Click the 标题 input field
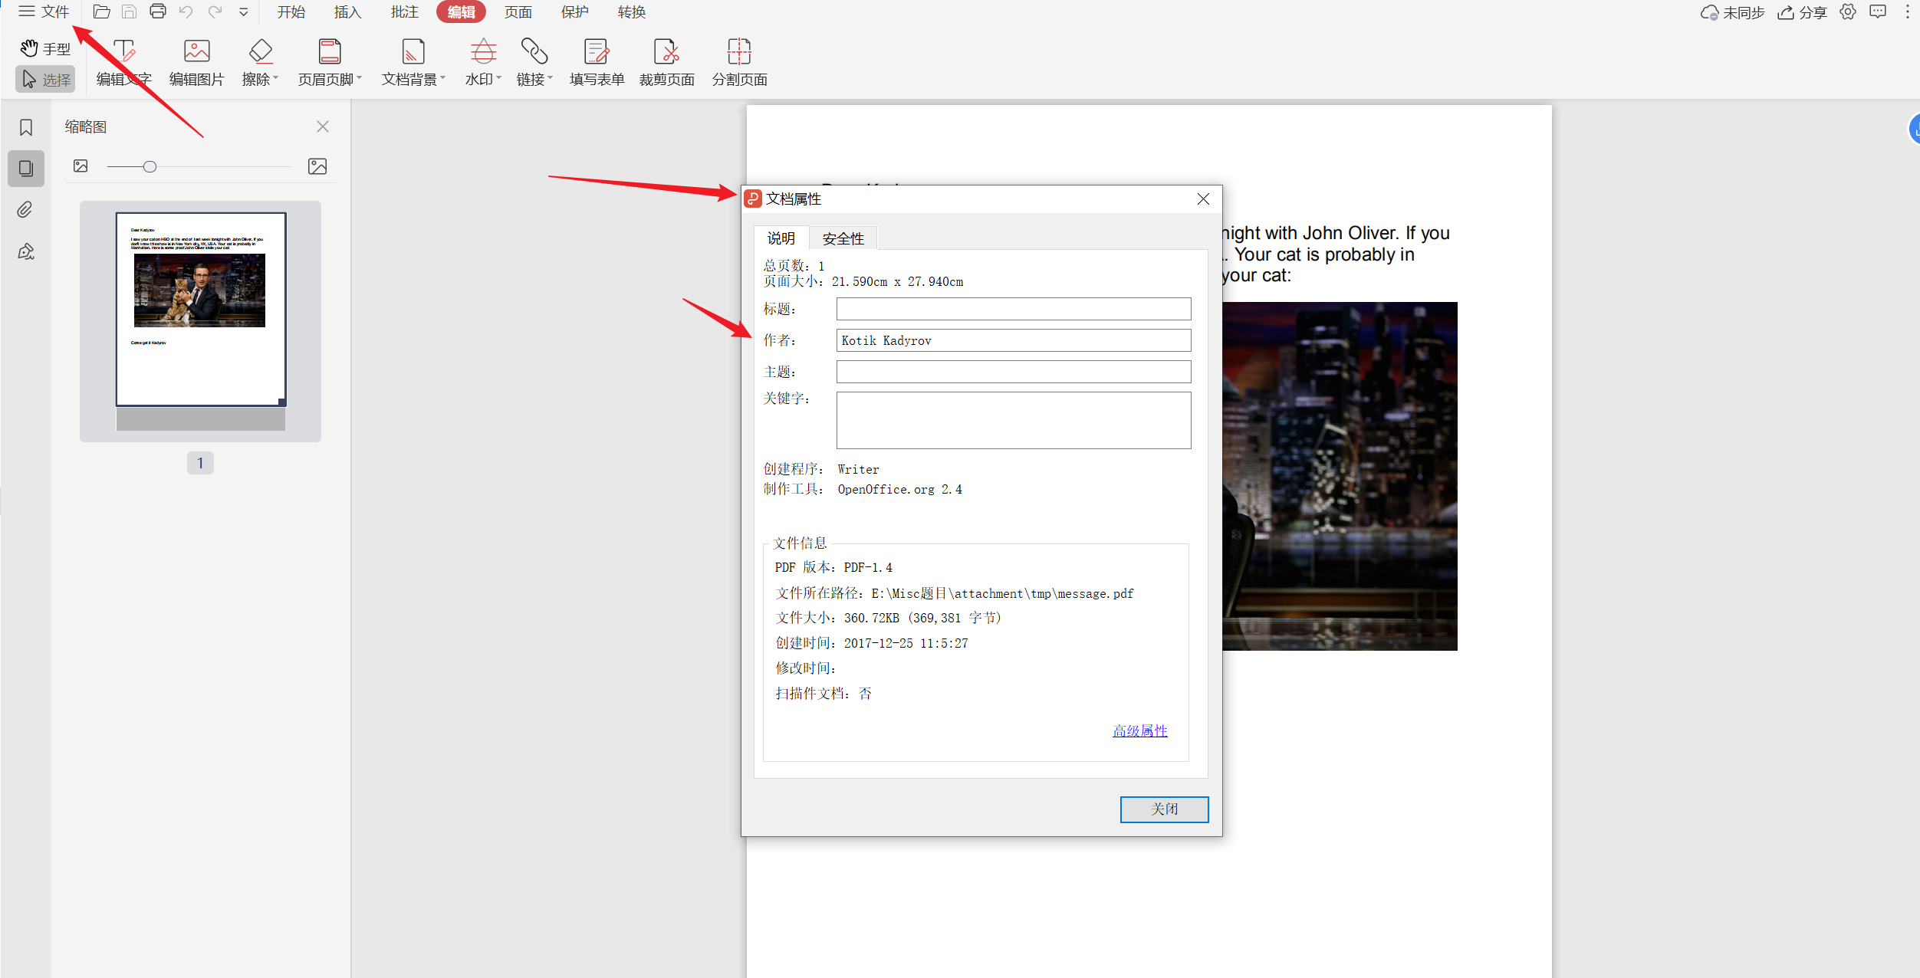The width and height of the screenshot is (1920, 978). (1013, 309)
